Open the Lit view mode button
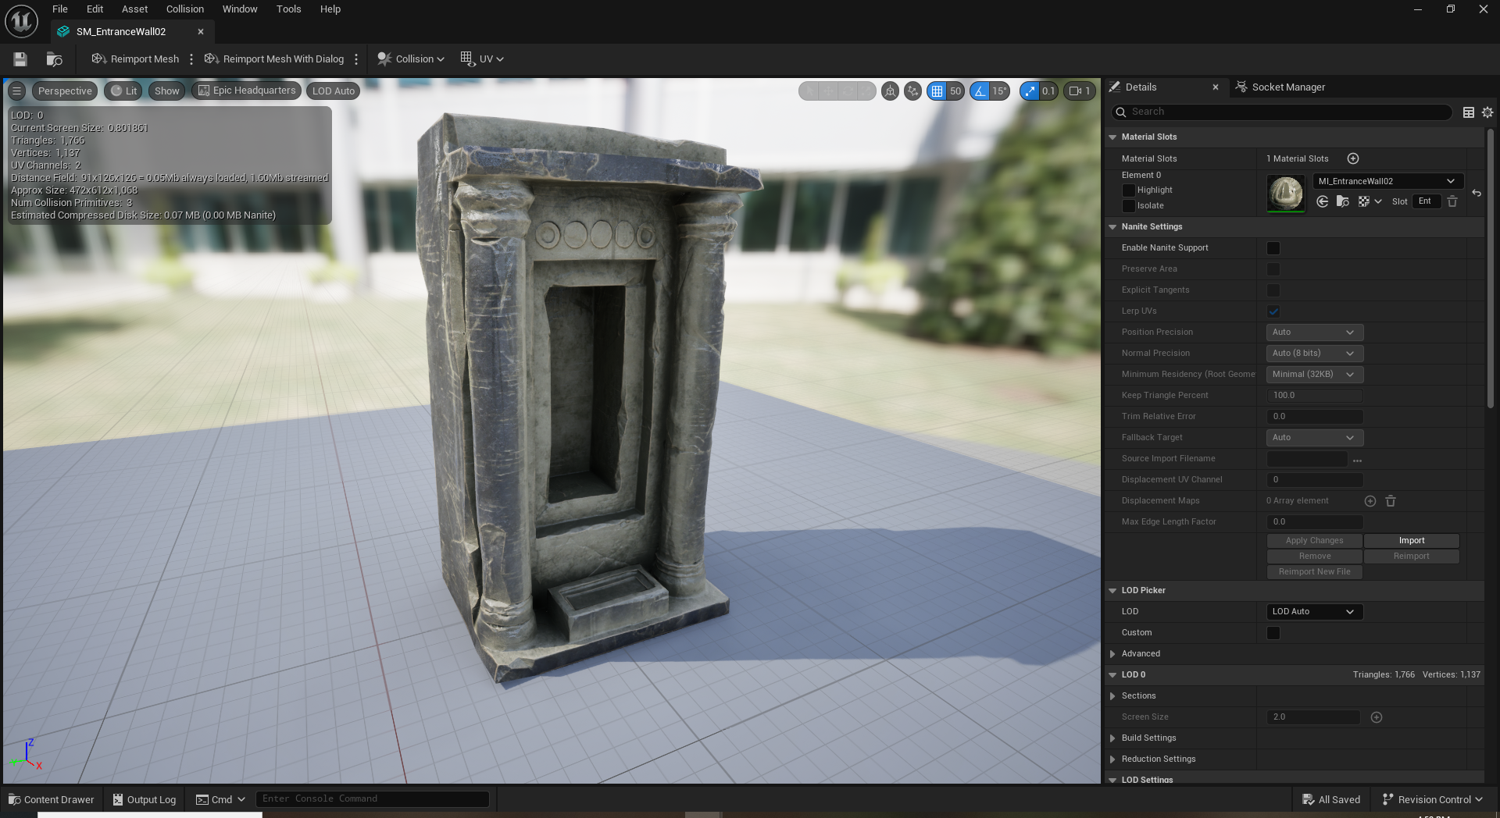 coord(123,91)
